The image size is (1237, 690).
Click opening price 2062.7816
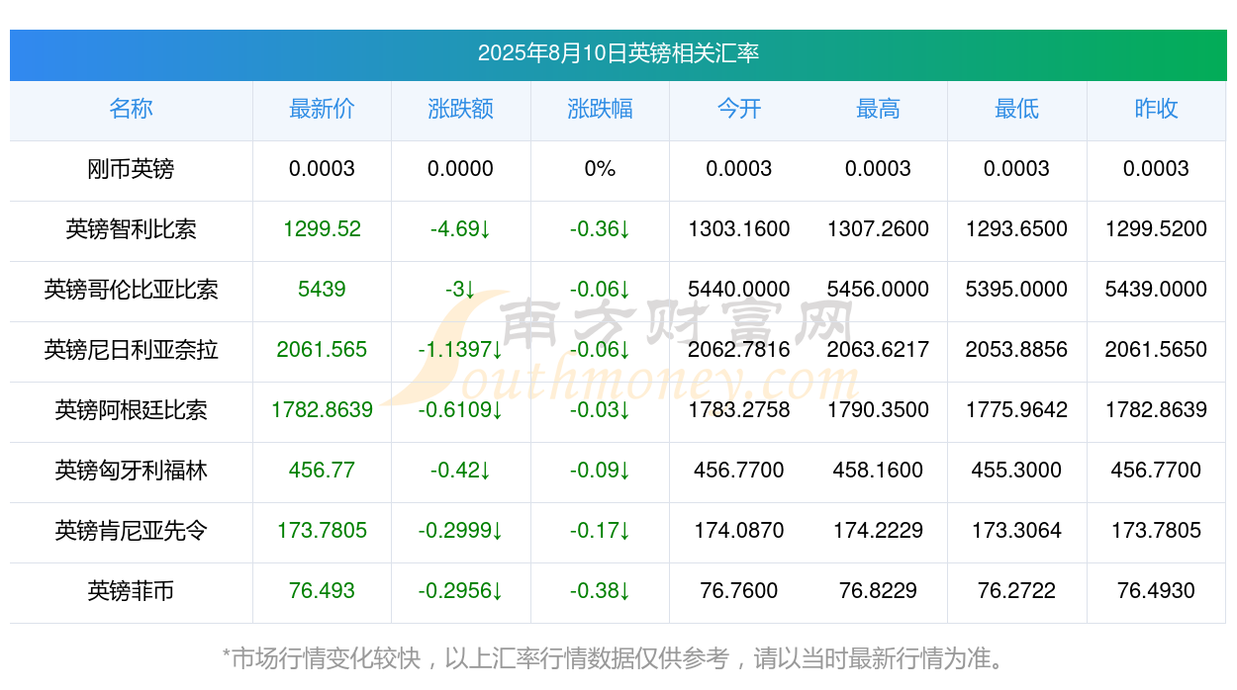[x=739, y=350]
